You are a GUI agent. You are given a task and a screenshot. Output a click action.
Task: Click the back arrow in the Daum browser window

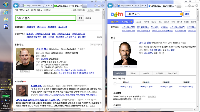(110, 6)
